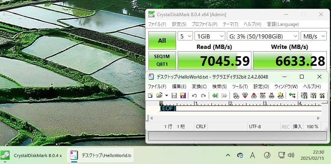Undo the last edit in Sakura Editor

coord(195,96)
